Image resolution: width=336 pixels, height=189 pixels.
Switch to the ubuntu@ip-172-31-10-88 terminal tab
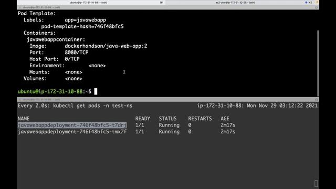coord(91,2)
